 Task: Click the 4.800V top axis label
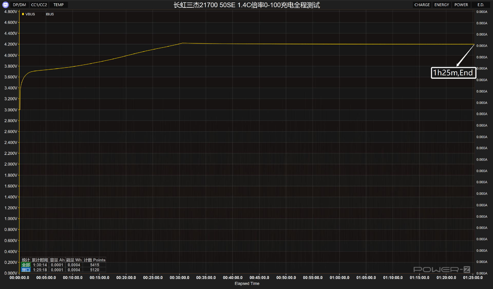click(11, 12)
